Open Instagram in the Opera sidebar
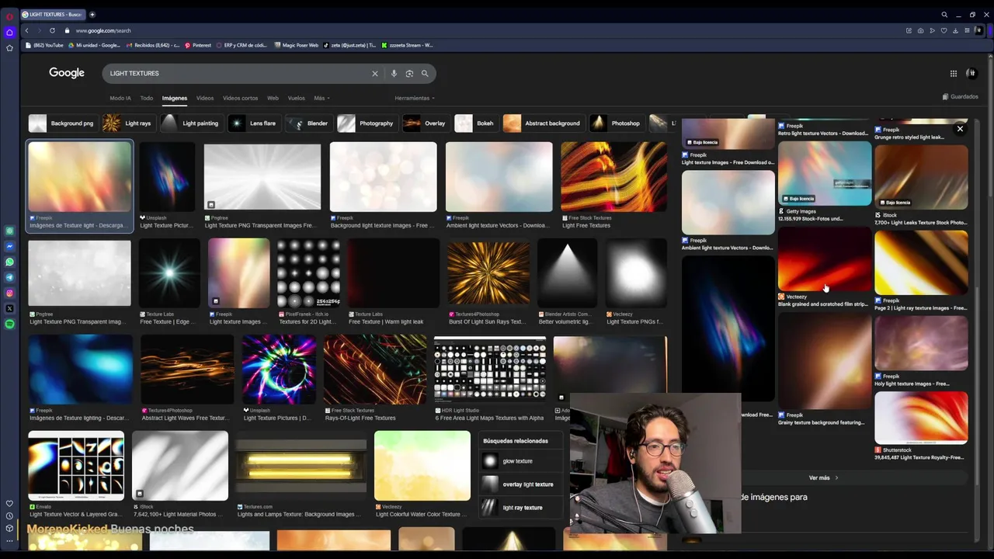The height and width of the screenshot is (559, 994). 9,293
